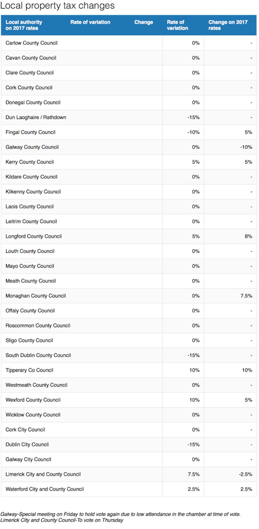Image resolution: width=259 pixels, height=529 pixels.
Task: Click Fingal County Council's -10% rate cell
Action: point(193,132)
